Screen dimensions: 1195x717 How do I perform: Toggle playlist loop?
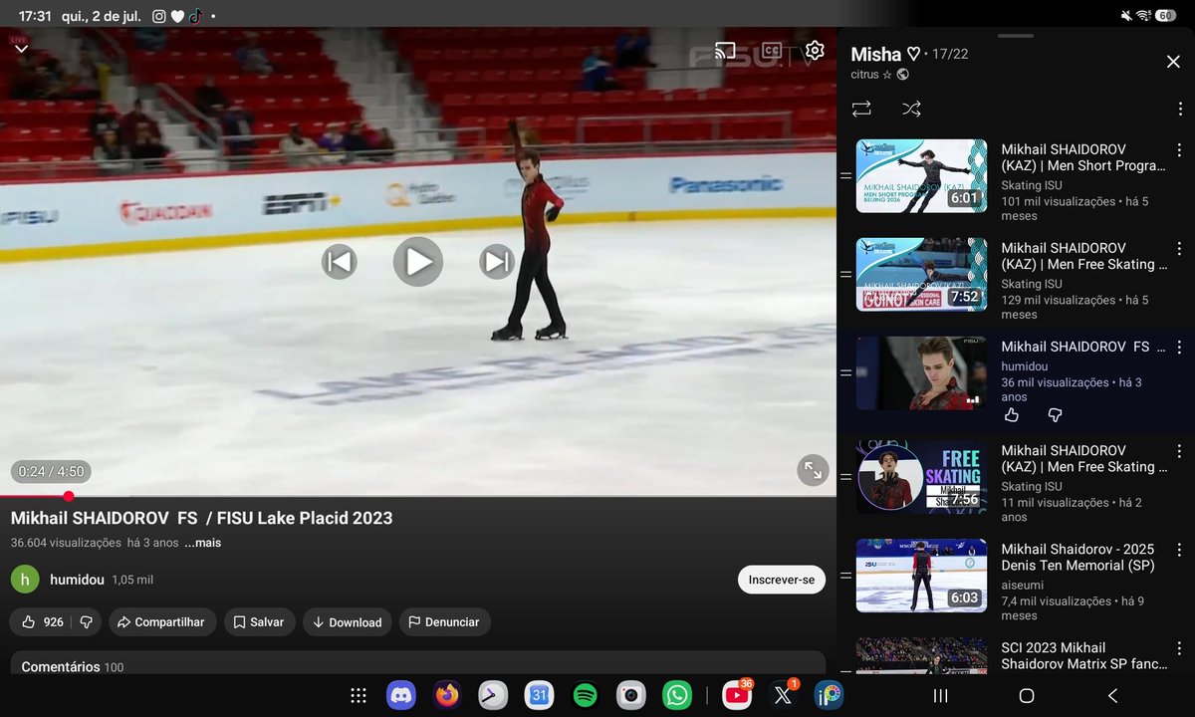[862, 109]
